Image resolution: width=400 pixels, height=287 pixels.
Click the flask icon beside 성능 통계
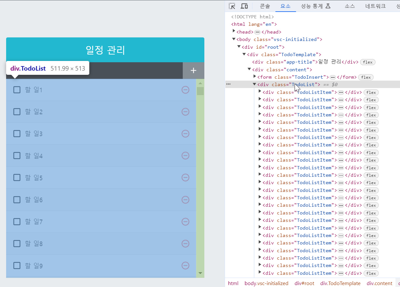point(328,6)
